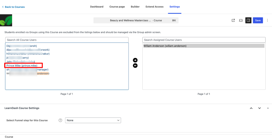The height and width of the screenshot is (139, 272).
Task: Select the Settings tab
Action: pos(175,7)
